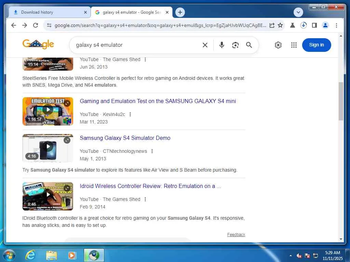Open the Chrome profile avatar

click(325, 25)
